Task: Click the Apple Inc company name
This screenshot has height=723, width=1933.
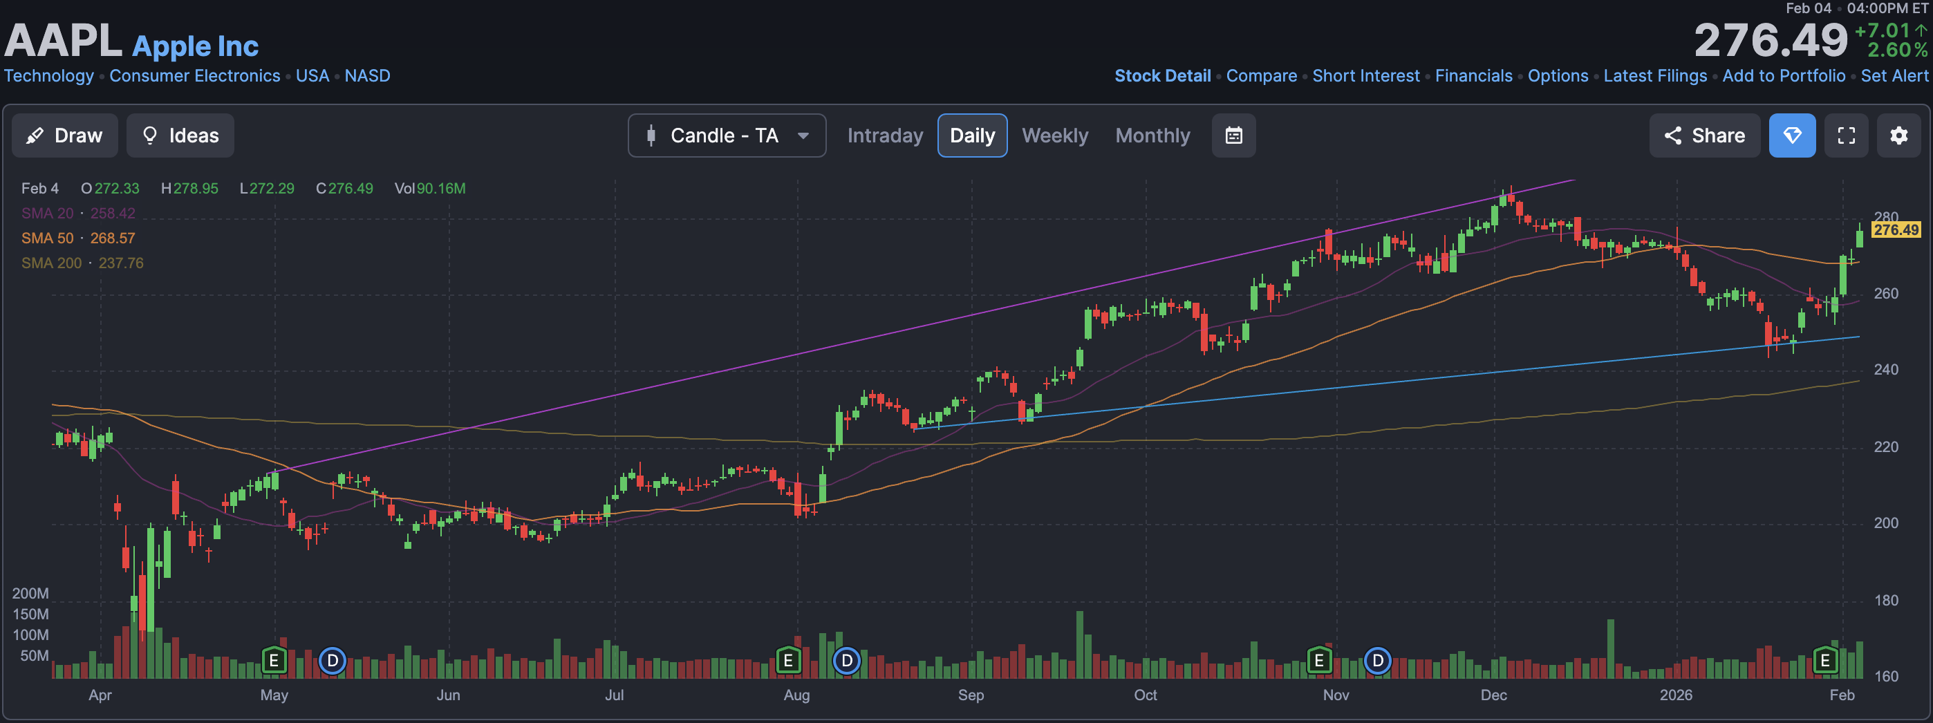Action: click(x=195, y=46)
